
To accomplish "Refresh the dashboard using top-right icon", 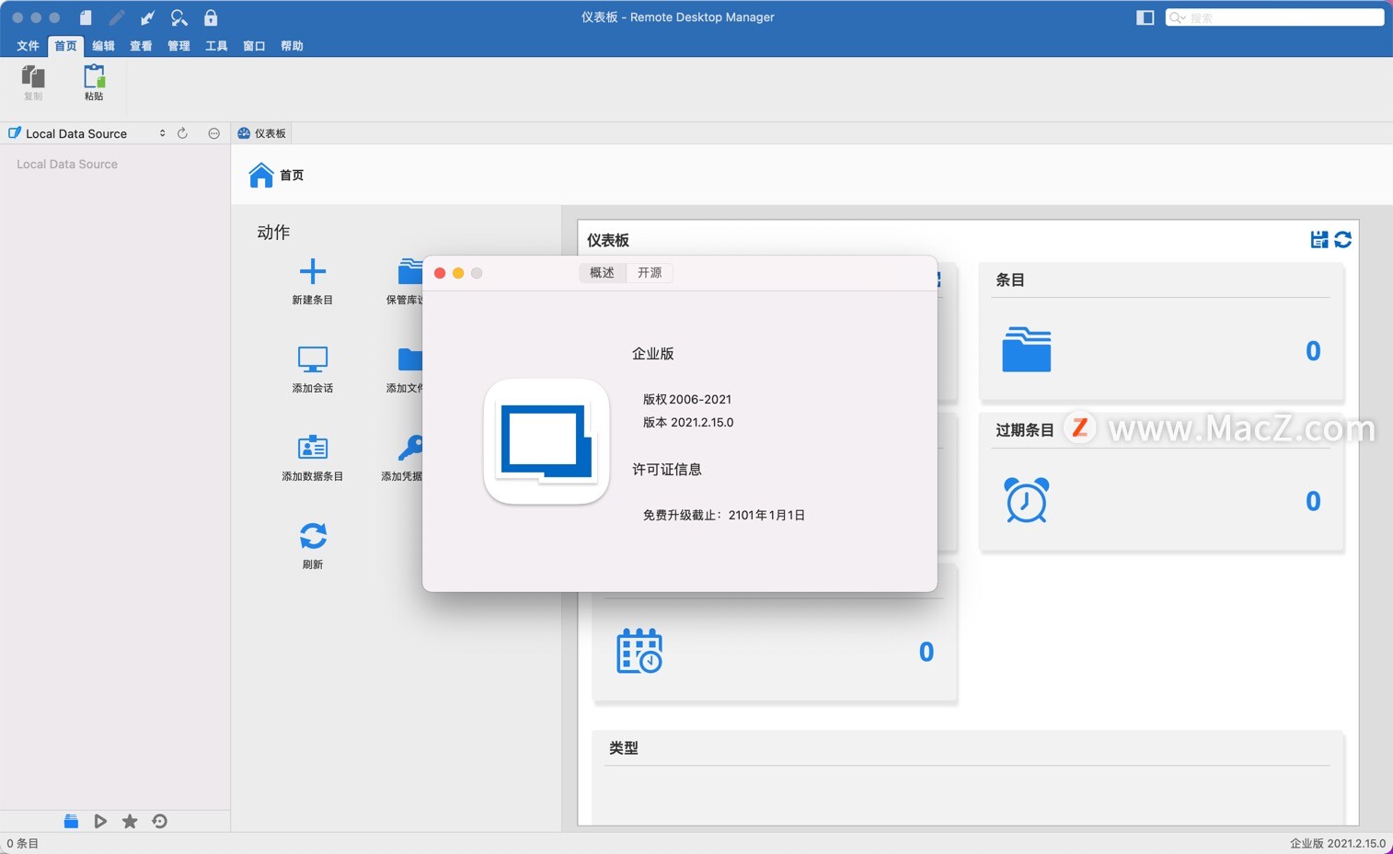I will (1343, 239).
